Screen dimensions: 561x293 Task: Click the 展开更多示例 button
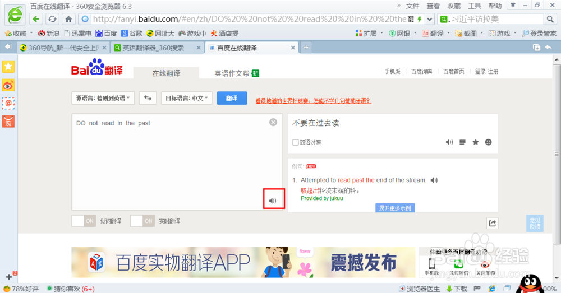click(395, 208)
